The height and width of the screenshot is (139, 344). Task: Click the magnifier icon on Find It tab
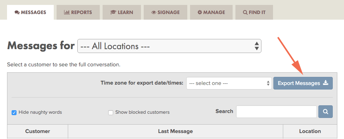[245, 13]
